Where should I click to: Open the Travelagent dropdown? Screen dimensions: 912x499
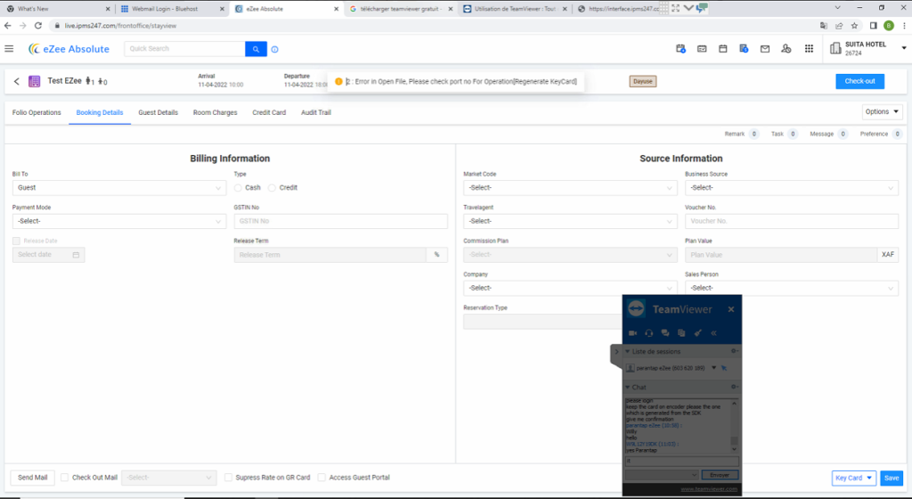click(570, 221)
